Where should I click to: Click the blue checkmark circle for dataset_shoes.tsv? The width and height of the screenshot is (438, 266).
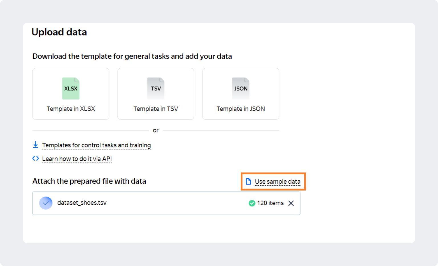click(x=46, y=203)
